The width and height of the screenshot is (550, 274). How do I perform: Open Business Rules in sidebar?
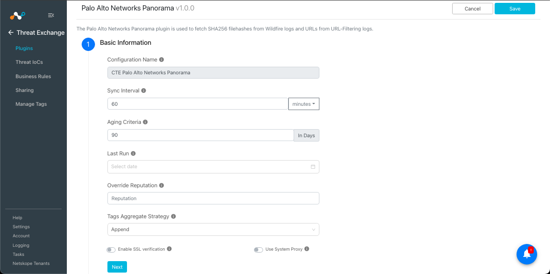(x=33, y=76)
